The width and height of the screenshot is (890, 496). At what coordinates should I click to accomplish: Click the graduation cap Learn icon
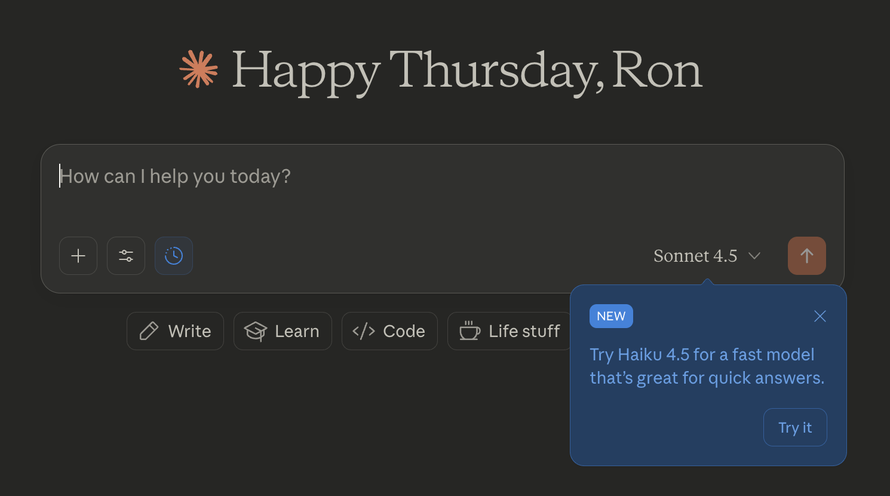(x=256, y=331)
